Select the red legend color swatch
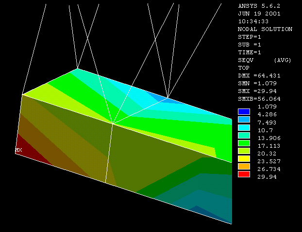Viewport: 302px width, 232px height. (x=244, y=174)
